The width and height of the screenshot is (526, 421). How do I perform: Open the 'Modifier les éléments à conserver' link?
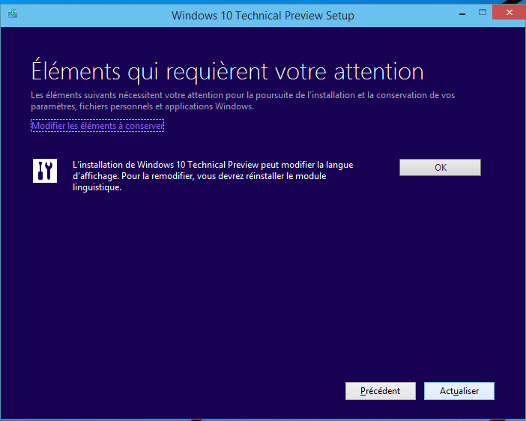[97, 126]
